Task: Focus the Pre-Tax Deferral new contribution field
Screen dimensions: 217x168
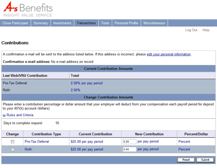Action: click(x=129, y=142)
